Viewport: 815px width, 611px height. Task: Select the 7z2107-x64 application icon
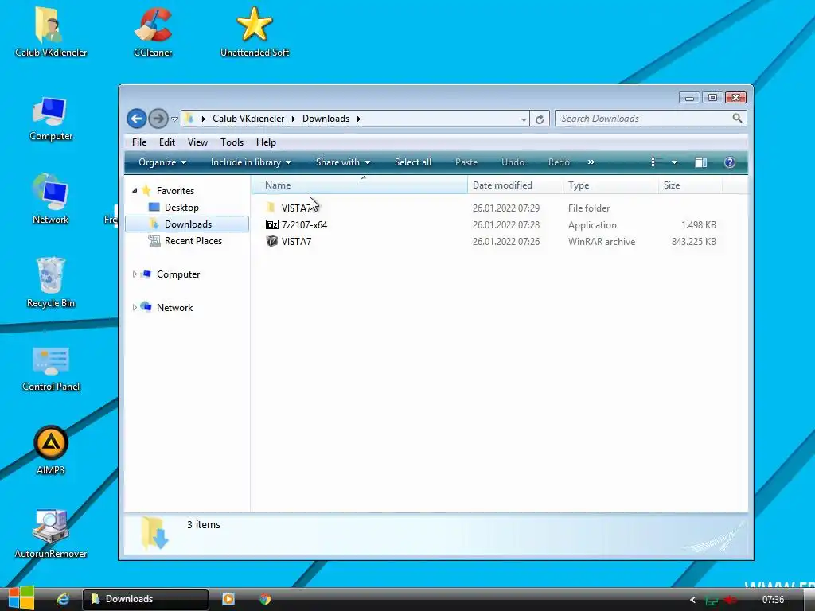[x=272, y=224]
